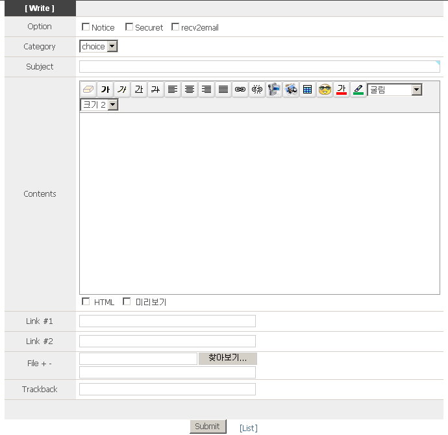Tick the Securet checkbox

click(x=129, y=27)
